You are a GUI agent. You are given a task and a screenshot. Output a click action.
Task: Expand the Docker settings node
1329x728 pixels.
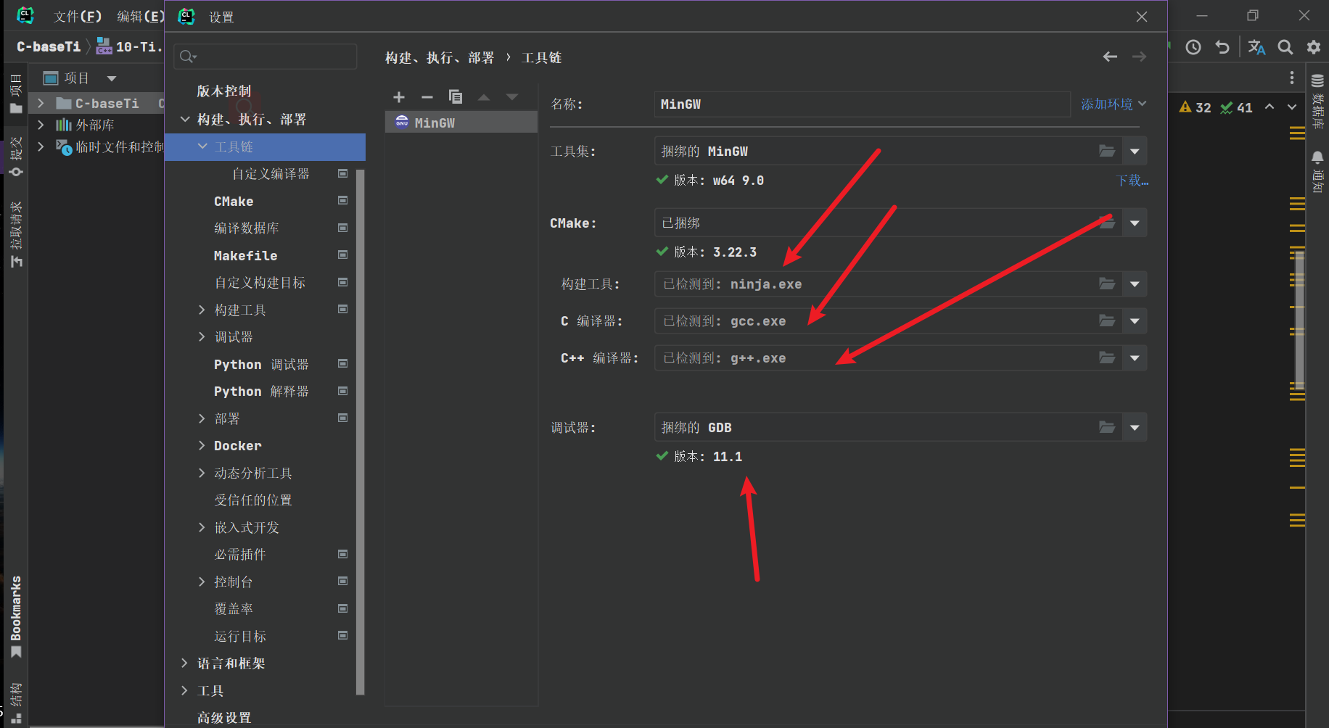202,445
